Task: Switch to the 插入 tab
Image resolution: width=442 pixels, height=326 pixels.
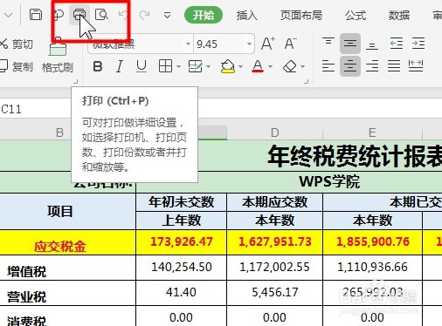Action: coord(247,15)
